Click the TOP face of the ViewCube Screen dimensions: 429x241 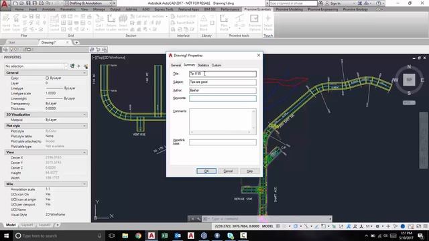(x=409, y=80)
